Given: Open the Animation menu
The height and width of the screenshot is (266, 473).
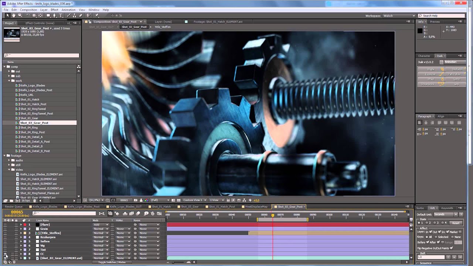Looking at the screenshot, I should 68,10.
